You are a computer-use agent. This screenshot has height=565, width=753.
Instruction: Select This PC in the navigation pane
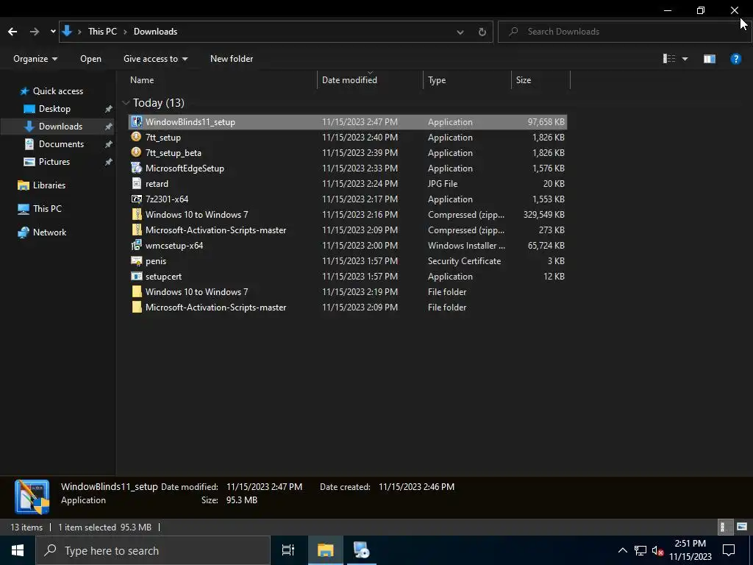pos(47,209)
